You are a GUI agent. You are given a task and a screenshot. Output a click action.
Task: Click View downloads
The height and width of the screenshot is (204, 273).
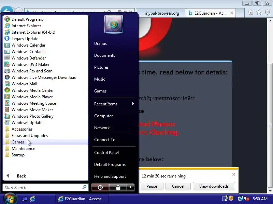pyautogui.click(x=214, y=186)
